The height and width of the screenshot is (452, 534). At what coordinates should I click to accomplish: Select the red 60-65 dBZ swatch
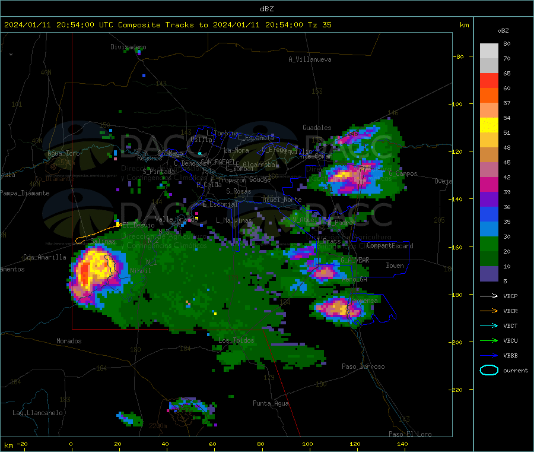[x=489, y=80]
